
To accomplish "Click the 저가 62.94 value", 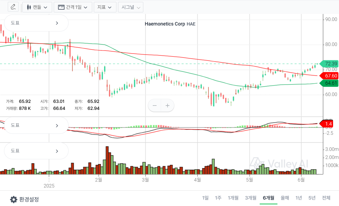I will click(x=93, y=108).
